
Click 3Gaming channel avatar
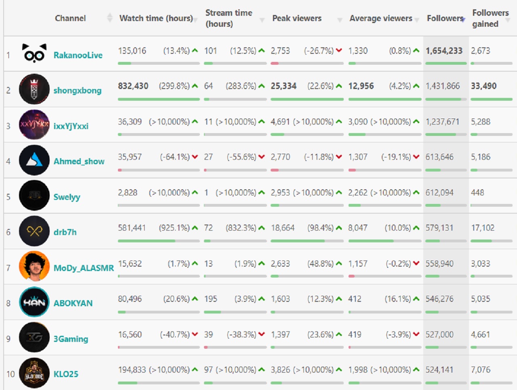coord(34,337)
